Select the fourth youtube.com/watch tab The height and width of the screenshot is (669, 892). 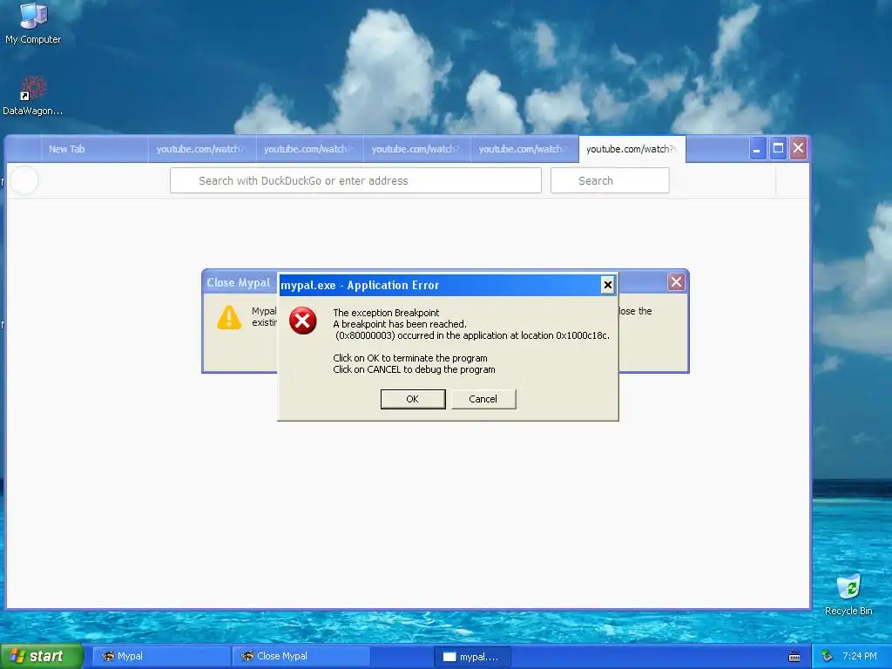[x=524, y=149]
